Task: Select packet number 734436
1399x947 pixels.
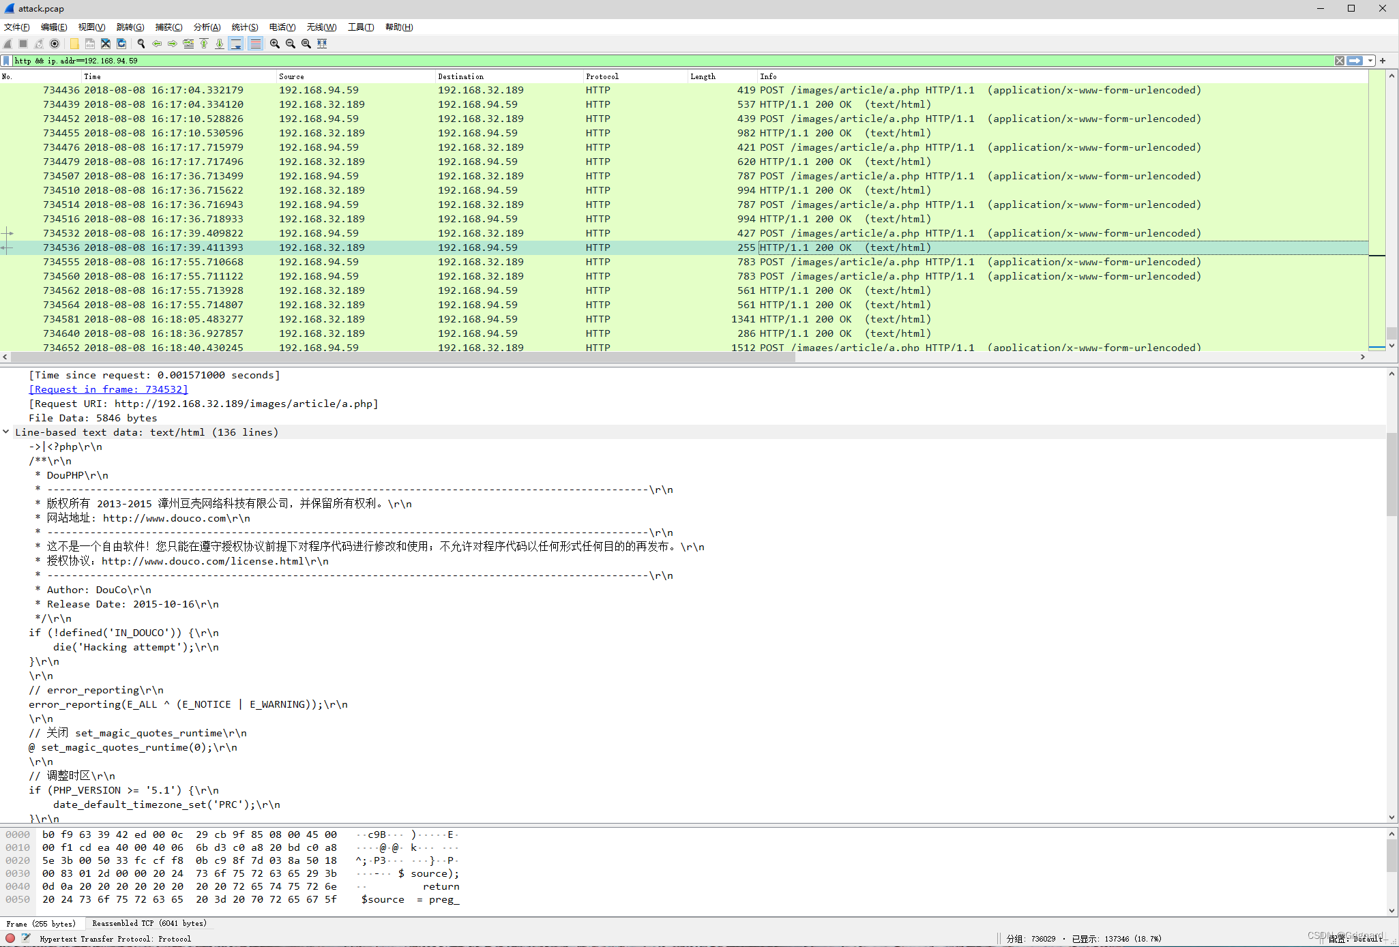Action: click(x=684, y=90)
